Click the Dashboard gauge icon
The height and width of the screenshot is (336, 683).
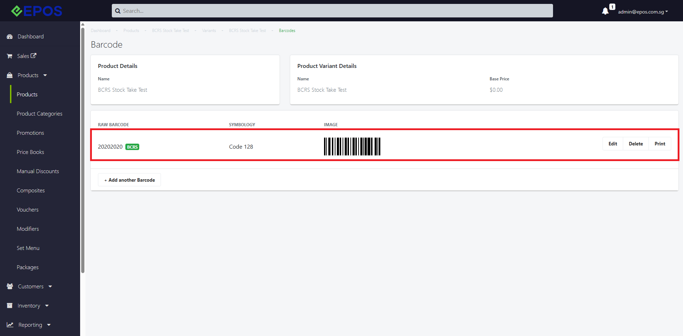(x=10, y=37)
